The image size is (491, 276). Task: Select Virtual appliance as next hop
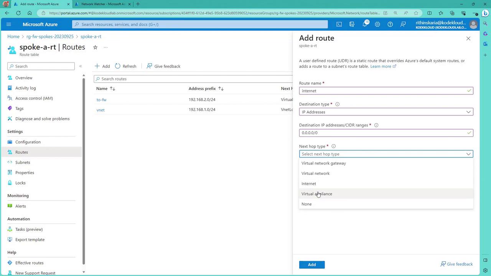317,194
